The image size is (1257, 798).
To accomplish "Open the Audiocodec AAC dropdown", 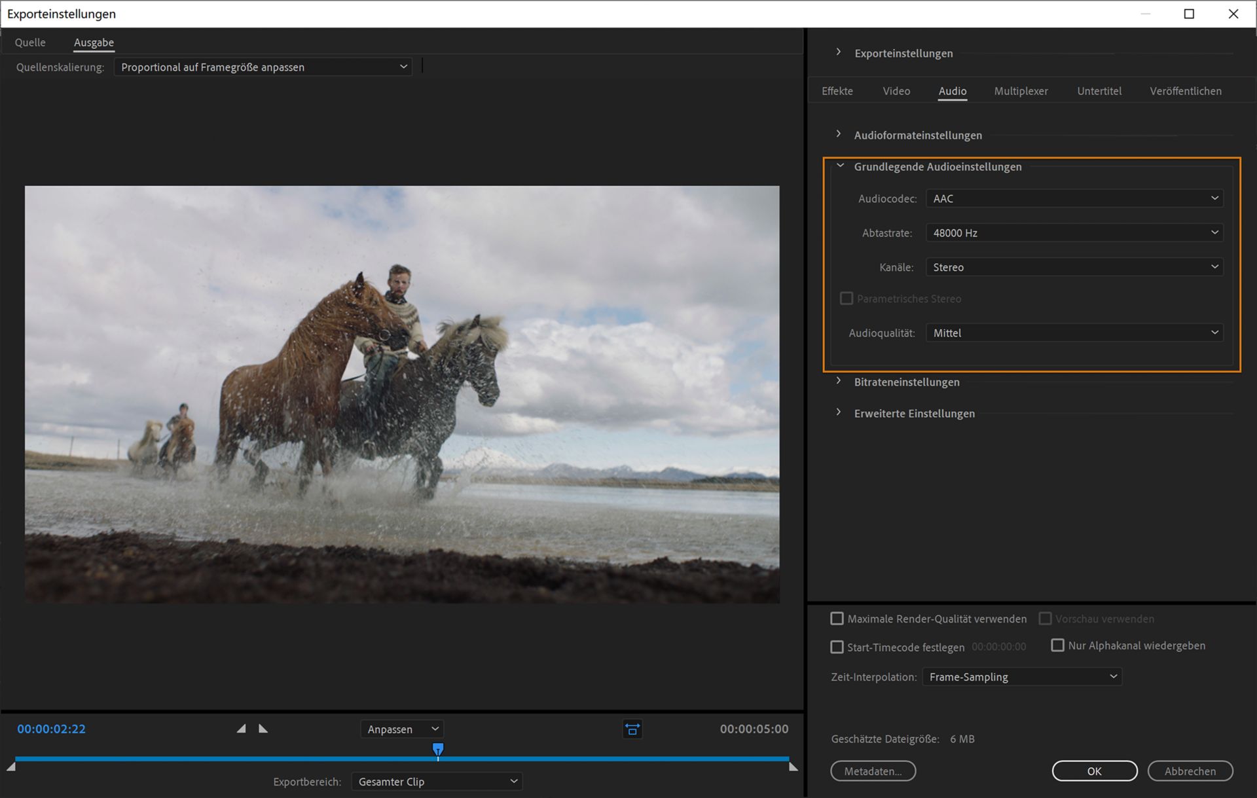I will 1074,198.
